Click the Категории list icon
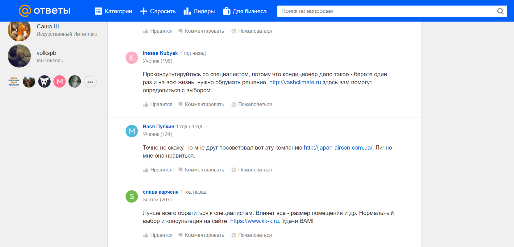 (x=98, y=11)
